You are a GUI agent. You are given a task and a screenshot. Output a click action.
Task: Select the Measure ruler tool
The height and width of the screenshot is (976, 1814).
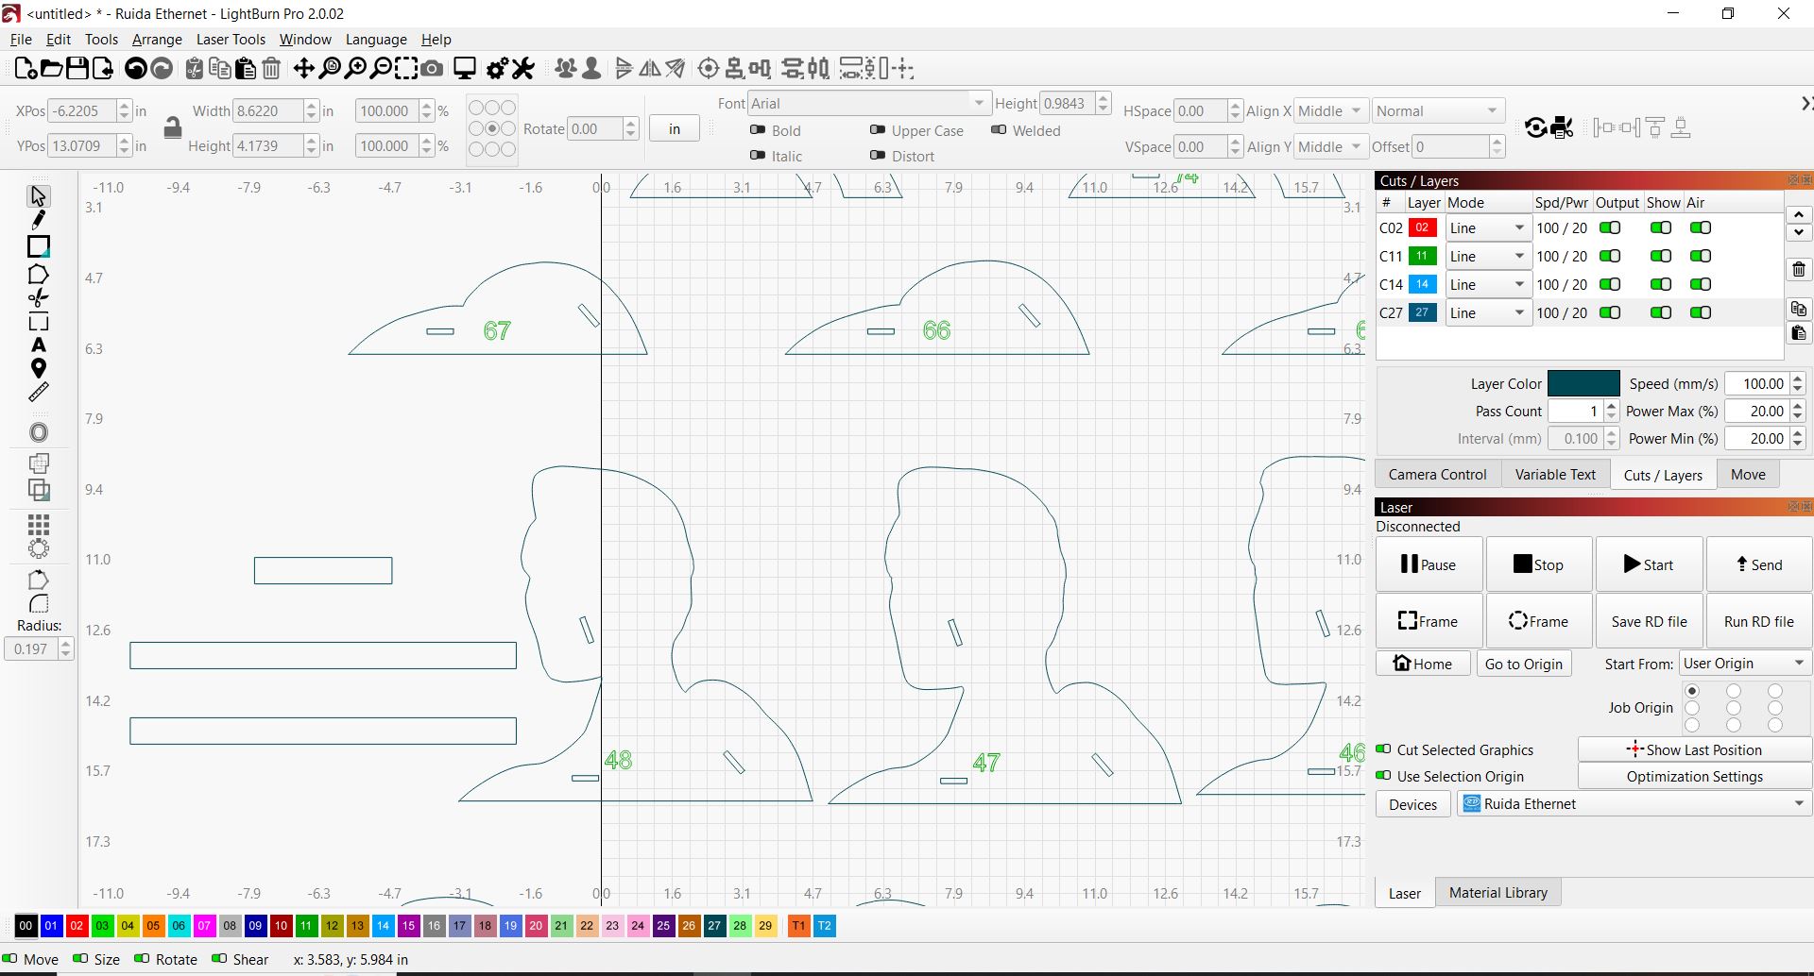tap(39, 393)
